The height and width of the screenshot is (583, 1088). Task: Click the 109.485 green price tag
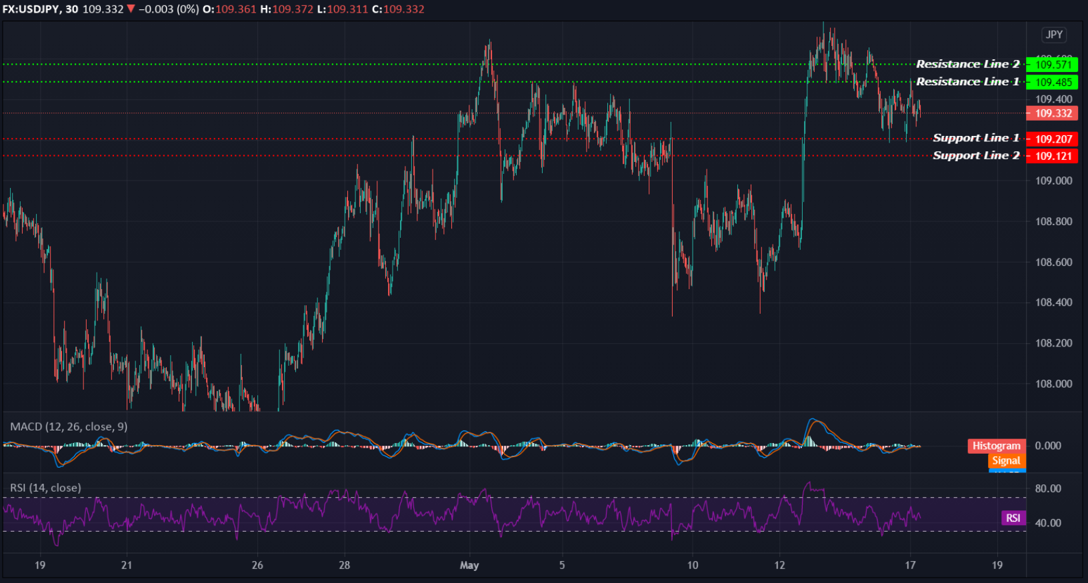[x=1053, y=82]
